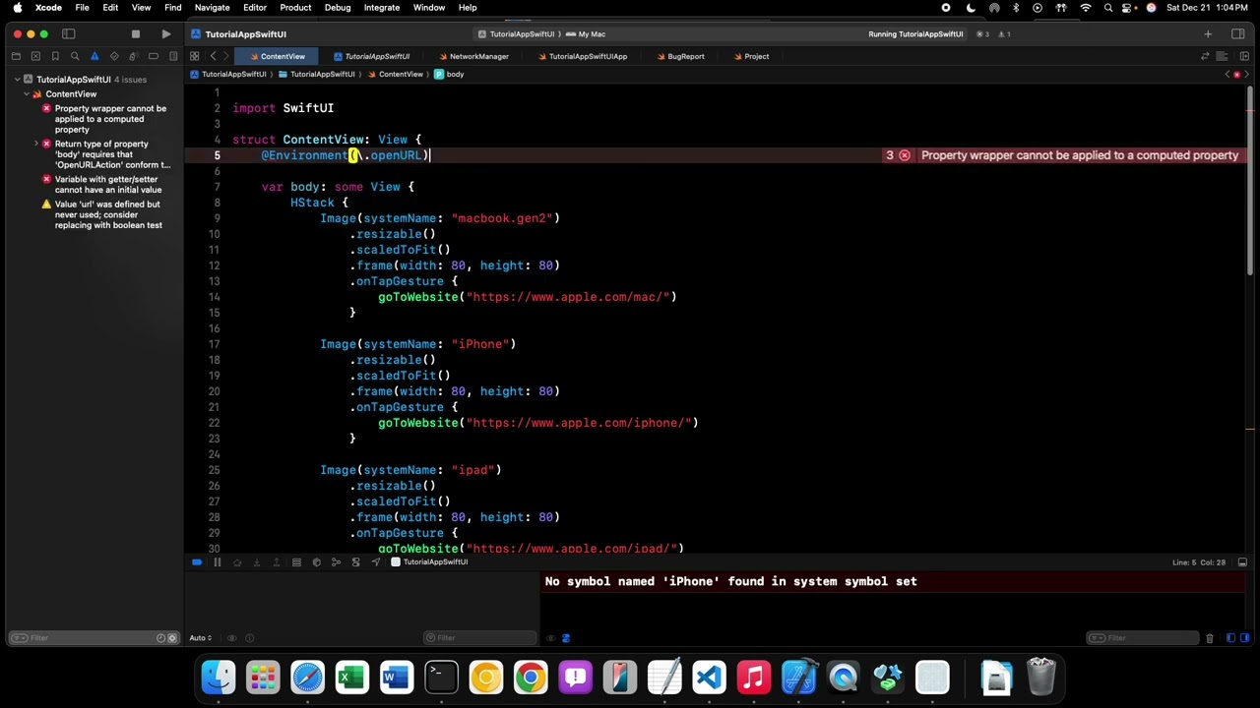Open the related items grid menu
The width and height of the screenshot is (1260, 708).
click(x=194, y=56)
